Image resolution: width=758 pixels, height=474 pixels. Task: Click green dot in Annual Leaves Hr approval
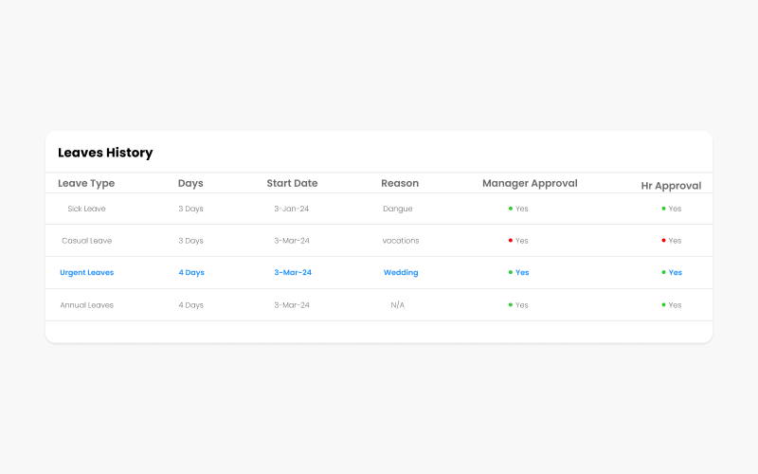tap(664, 304)
